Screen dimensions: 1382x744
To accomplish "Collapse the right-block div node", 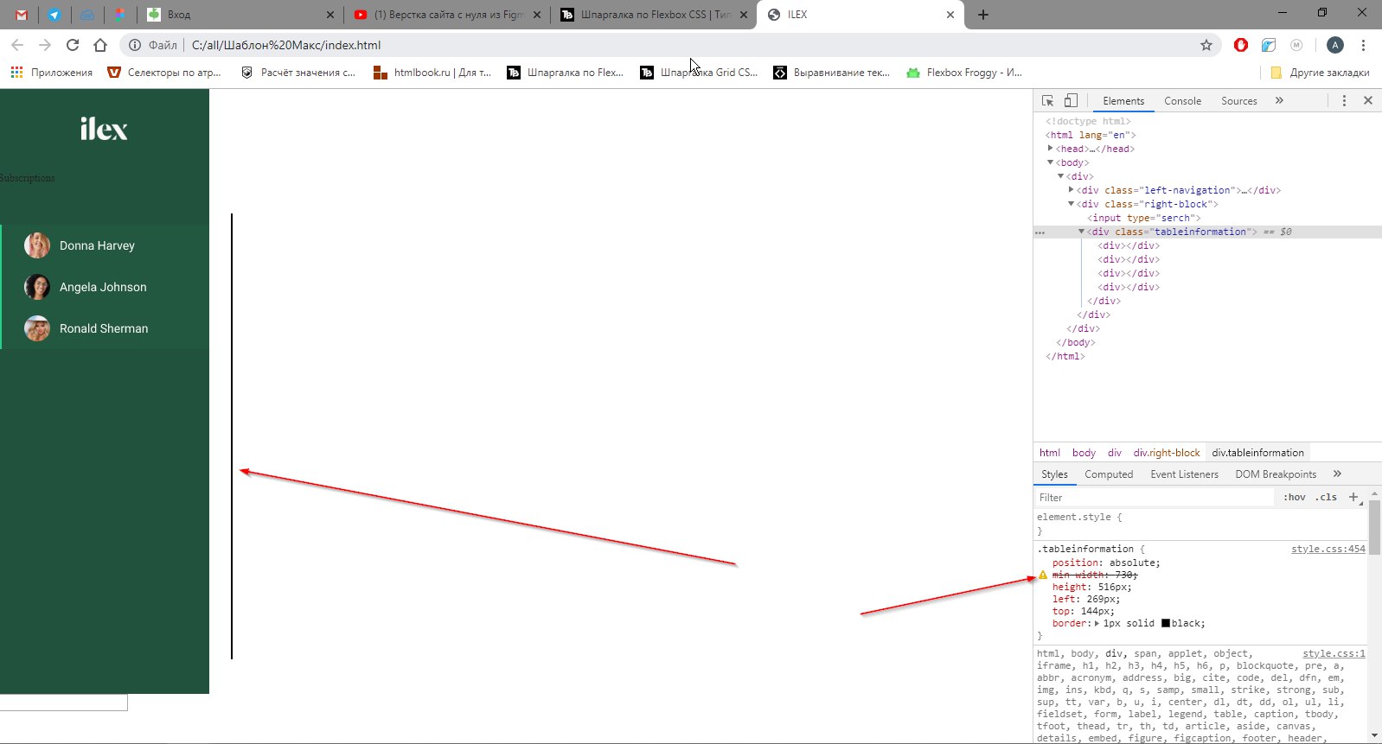I will 1072,204.
